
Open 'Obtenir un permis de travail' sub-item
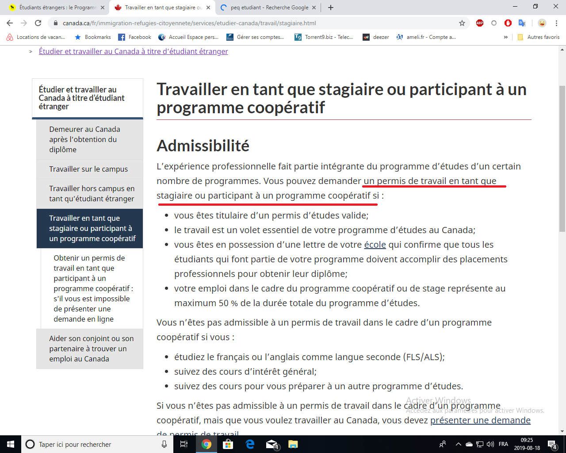(x=92, y=288)
